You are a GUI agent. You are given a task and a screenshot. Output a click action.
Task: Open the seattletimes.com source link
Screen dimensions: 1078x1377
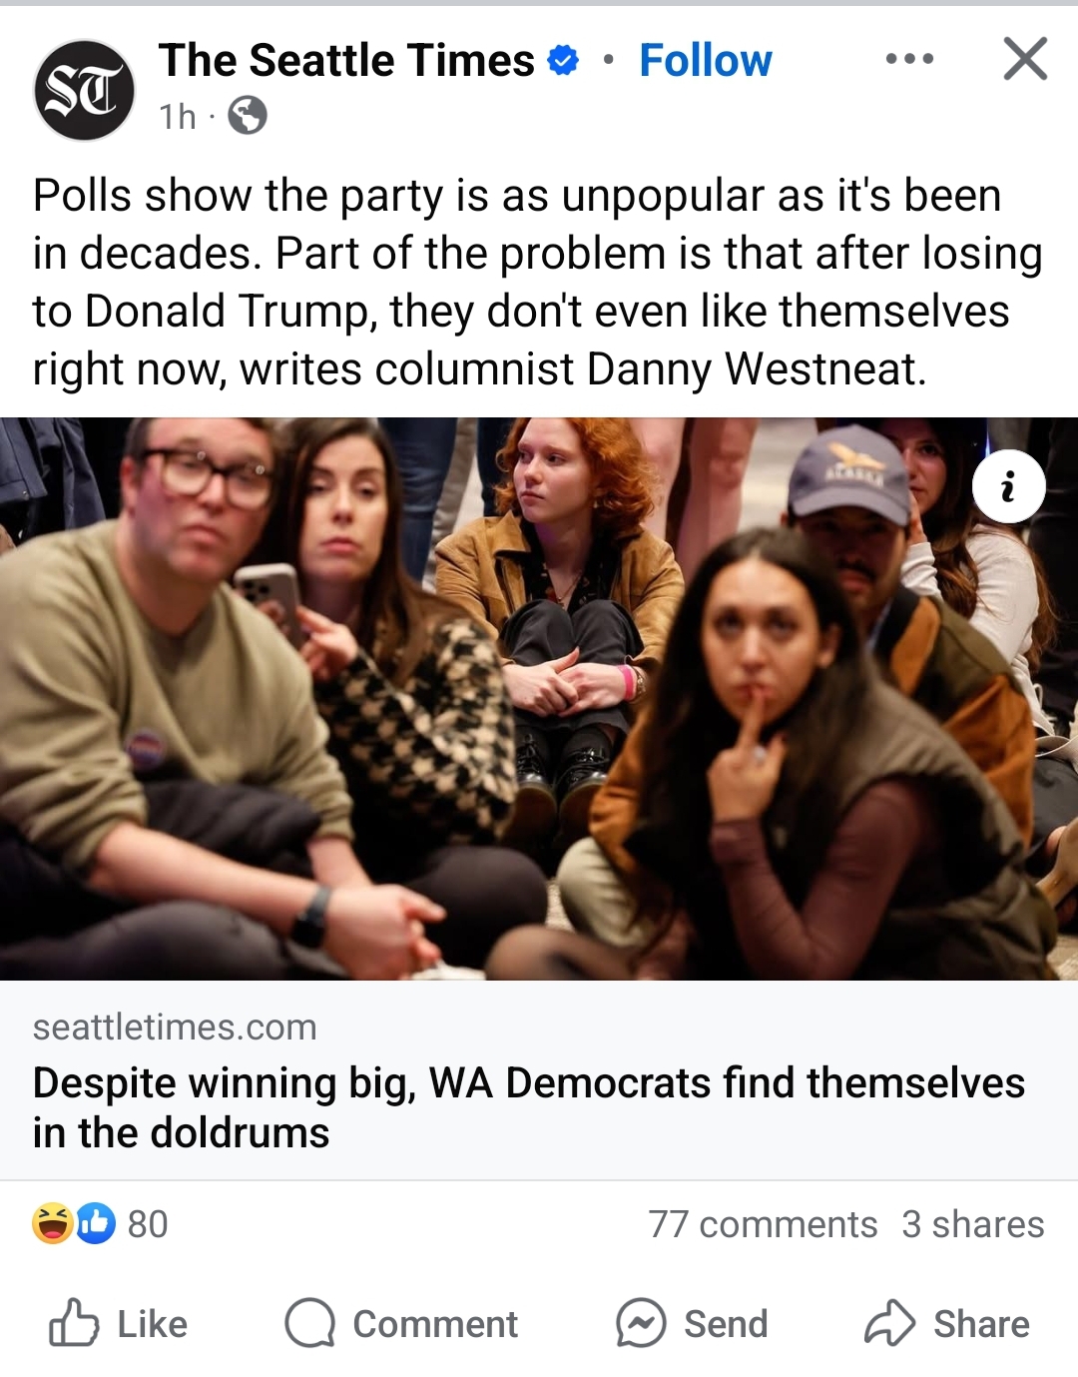click(175, 1027)
